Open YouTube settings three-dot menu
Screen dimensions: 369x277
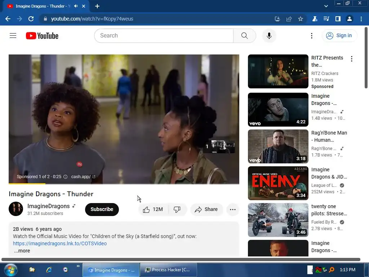[x=312, y=36]
